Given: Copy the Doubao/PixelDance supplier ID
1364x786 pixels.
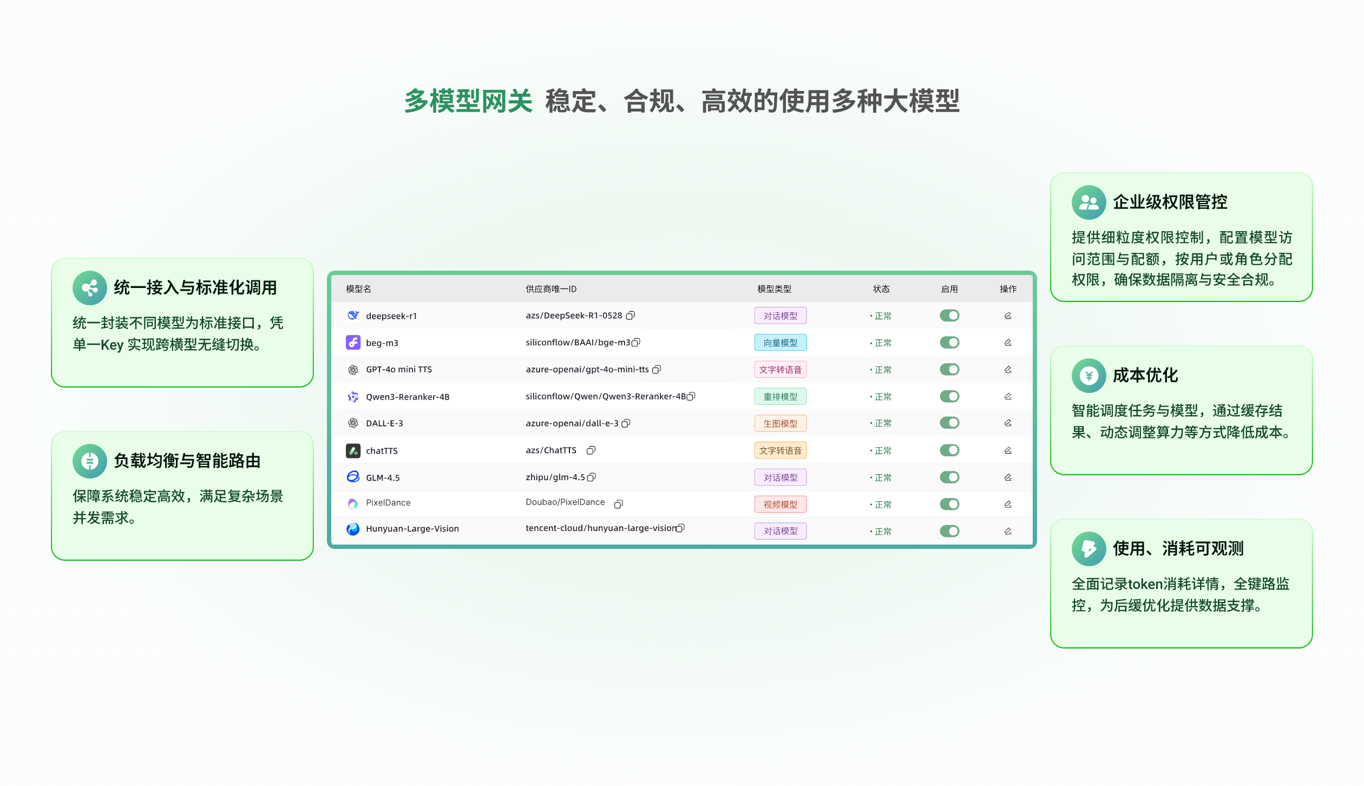Looking at the screenshot, I should 618,504.
